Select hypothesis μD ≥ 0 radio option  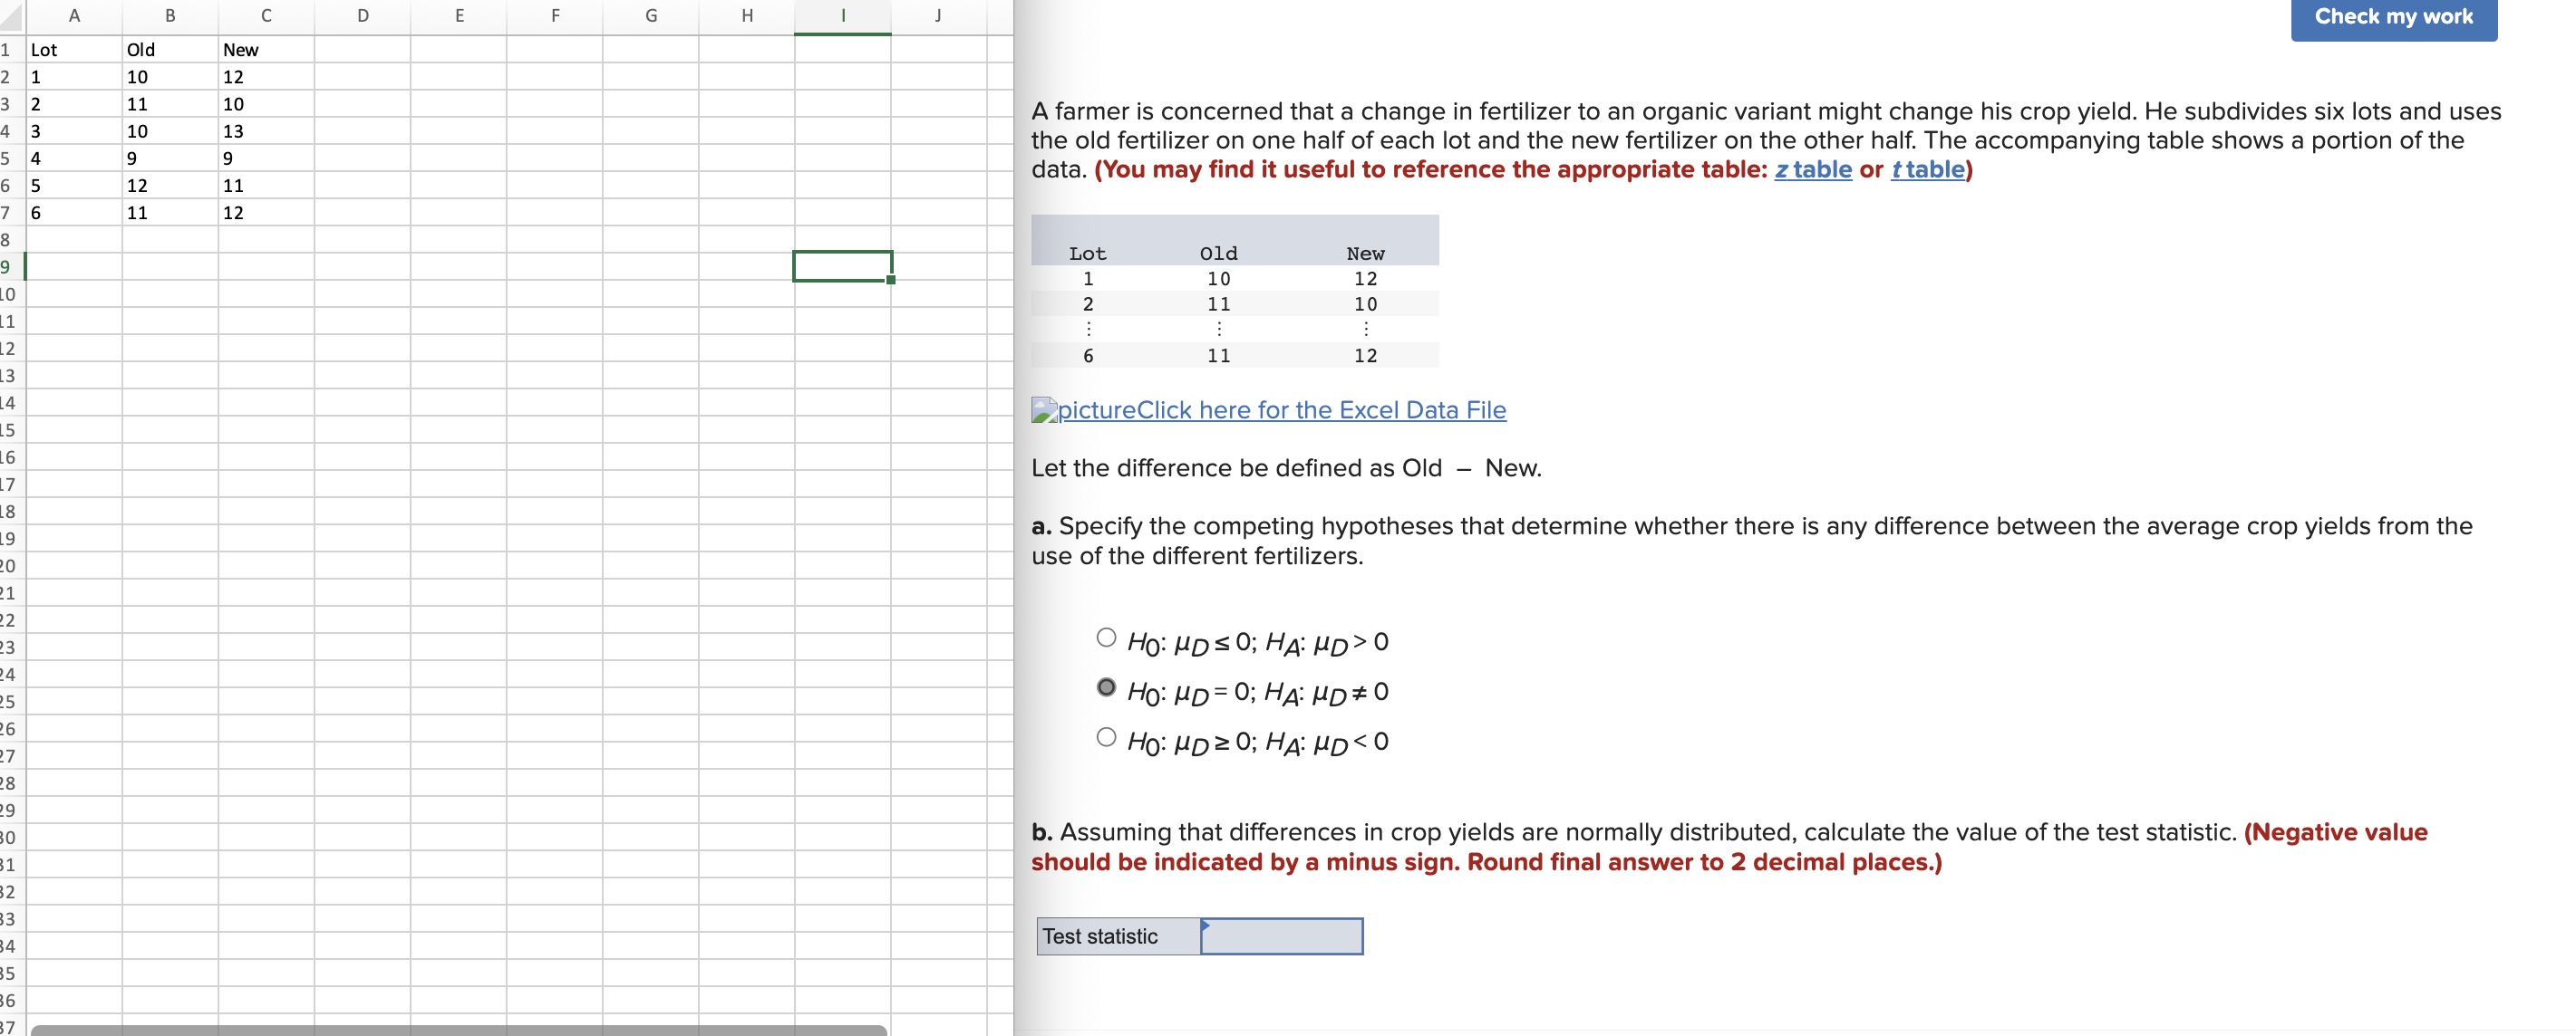point(1105,737)
